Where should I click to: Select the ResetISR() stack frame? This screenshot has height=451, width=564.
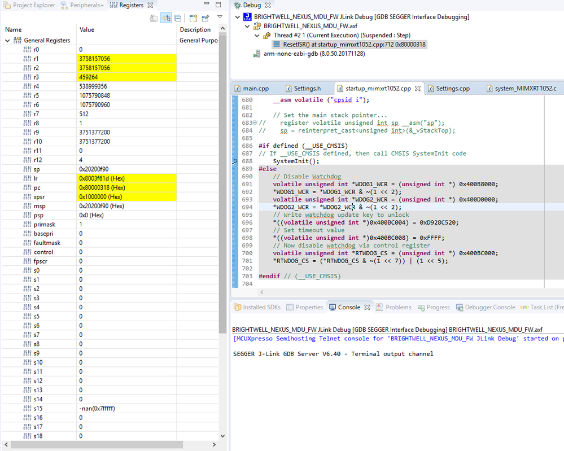[350, 44]
